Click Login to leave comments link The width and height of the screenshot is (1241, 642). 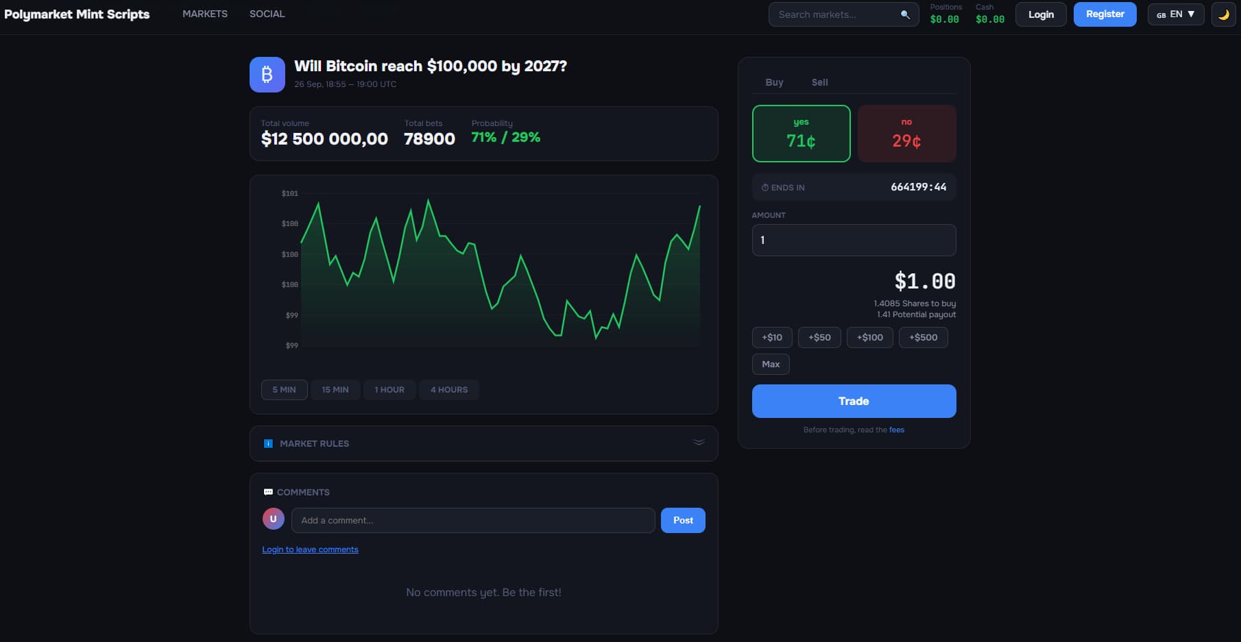point(310,550)
